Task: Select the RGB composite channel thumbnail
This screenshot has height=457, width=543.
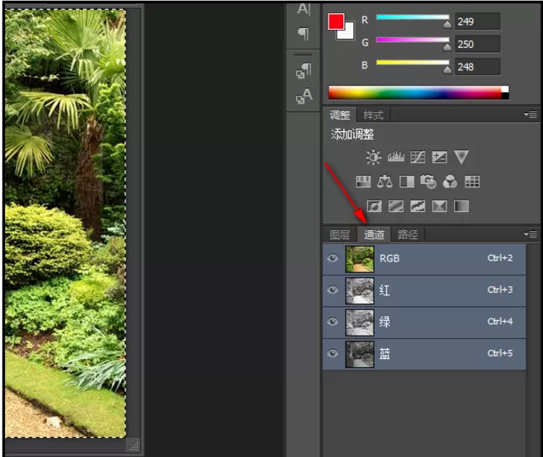Action: [360, 259]
